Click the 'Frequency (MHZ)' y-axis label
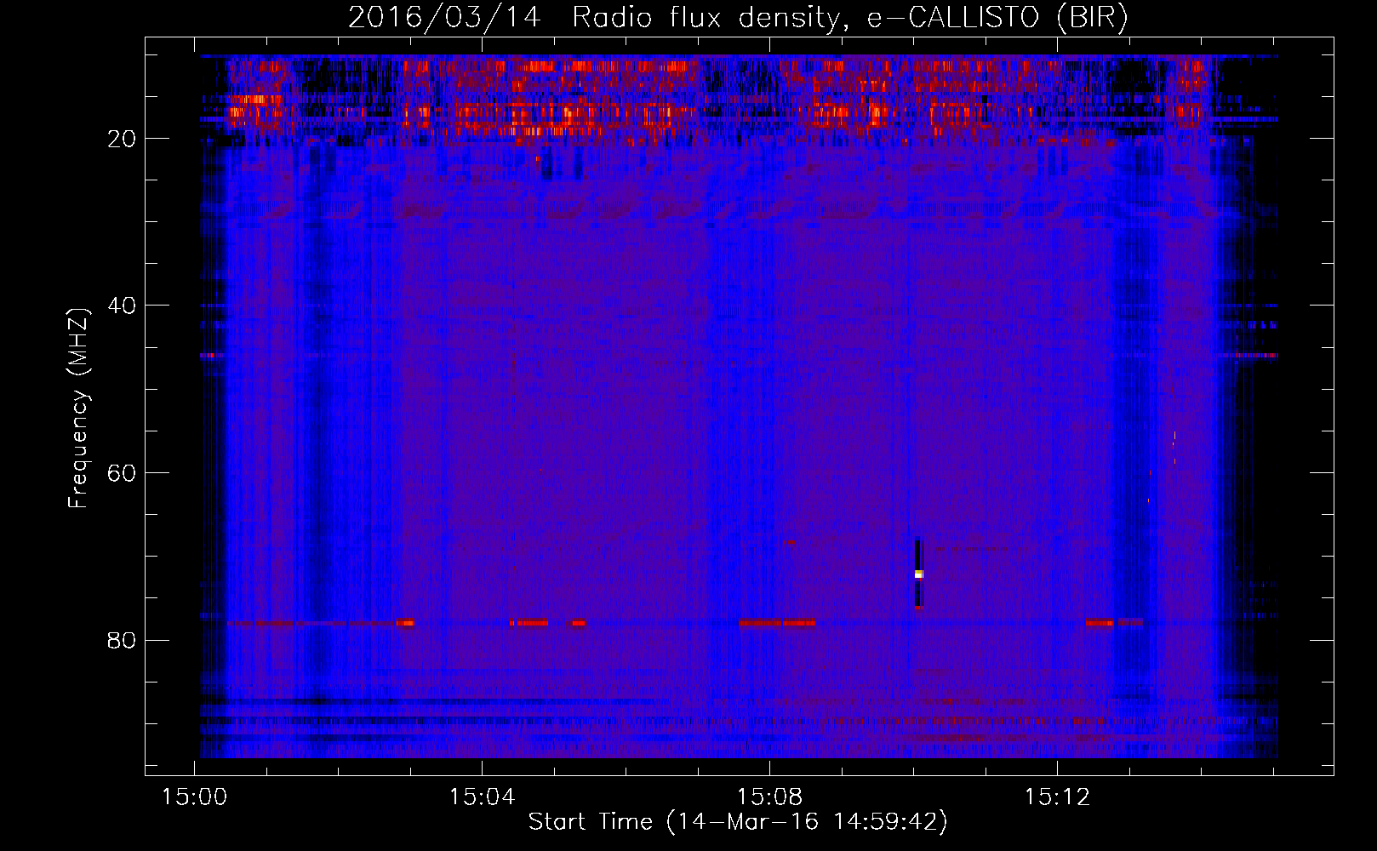This screenshot has height=851, width=1377. click(x=78, y=408)
